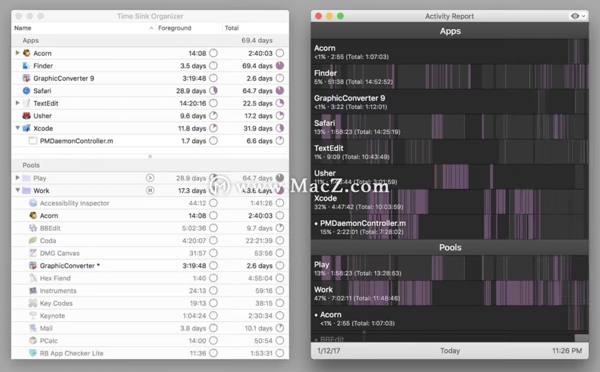Click the Apps section header in Activity Report
The width and height of the screenshot is (600, 372).
point(450,31)
